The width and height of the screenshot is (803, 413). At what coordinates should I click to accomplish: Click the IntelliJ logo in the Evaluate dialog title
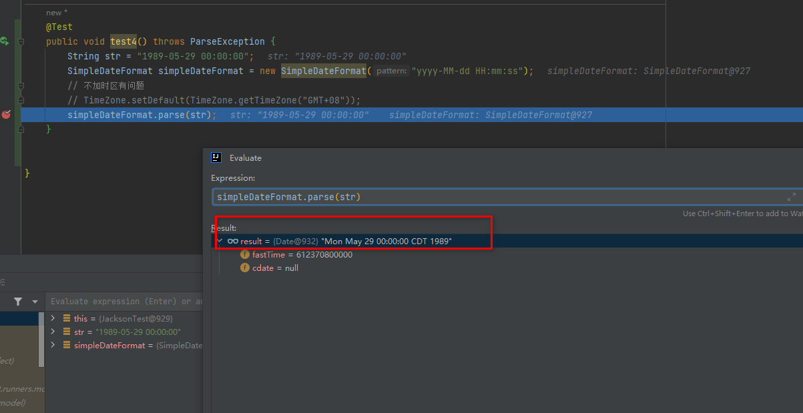pyautogui.click(x=216, y=157)
